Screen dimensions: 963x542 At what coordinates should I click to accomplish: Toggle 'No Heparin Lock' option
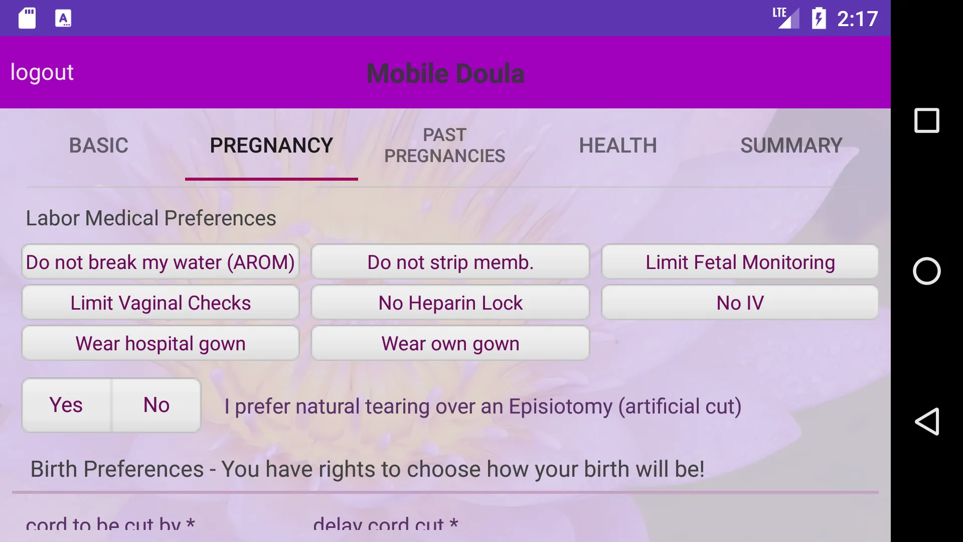450,302
